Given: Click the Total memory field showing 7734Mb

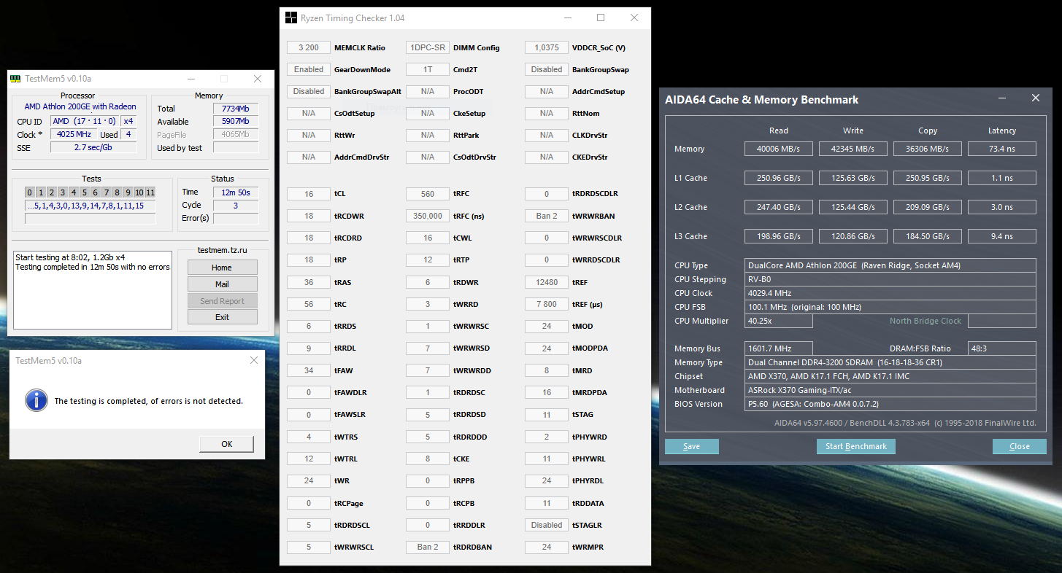Looking at the screenshot, I should 236,109.
